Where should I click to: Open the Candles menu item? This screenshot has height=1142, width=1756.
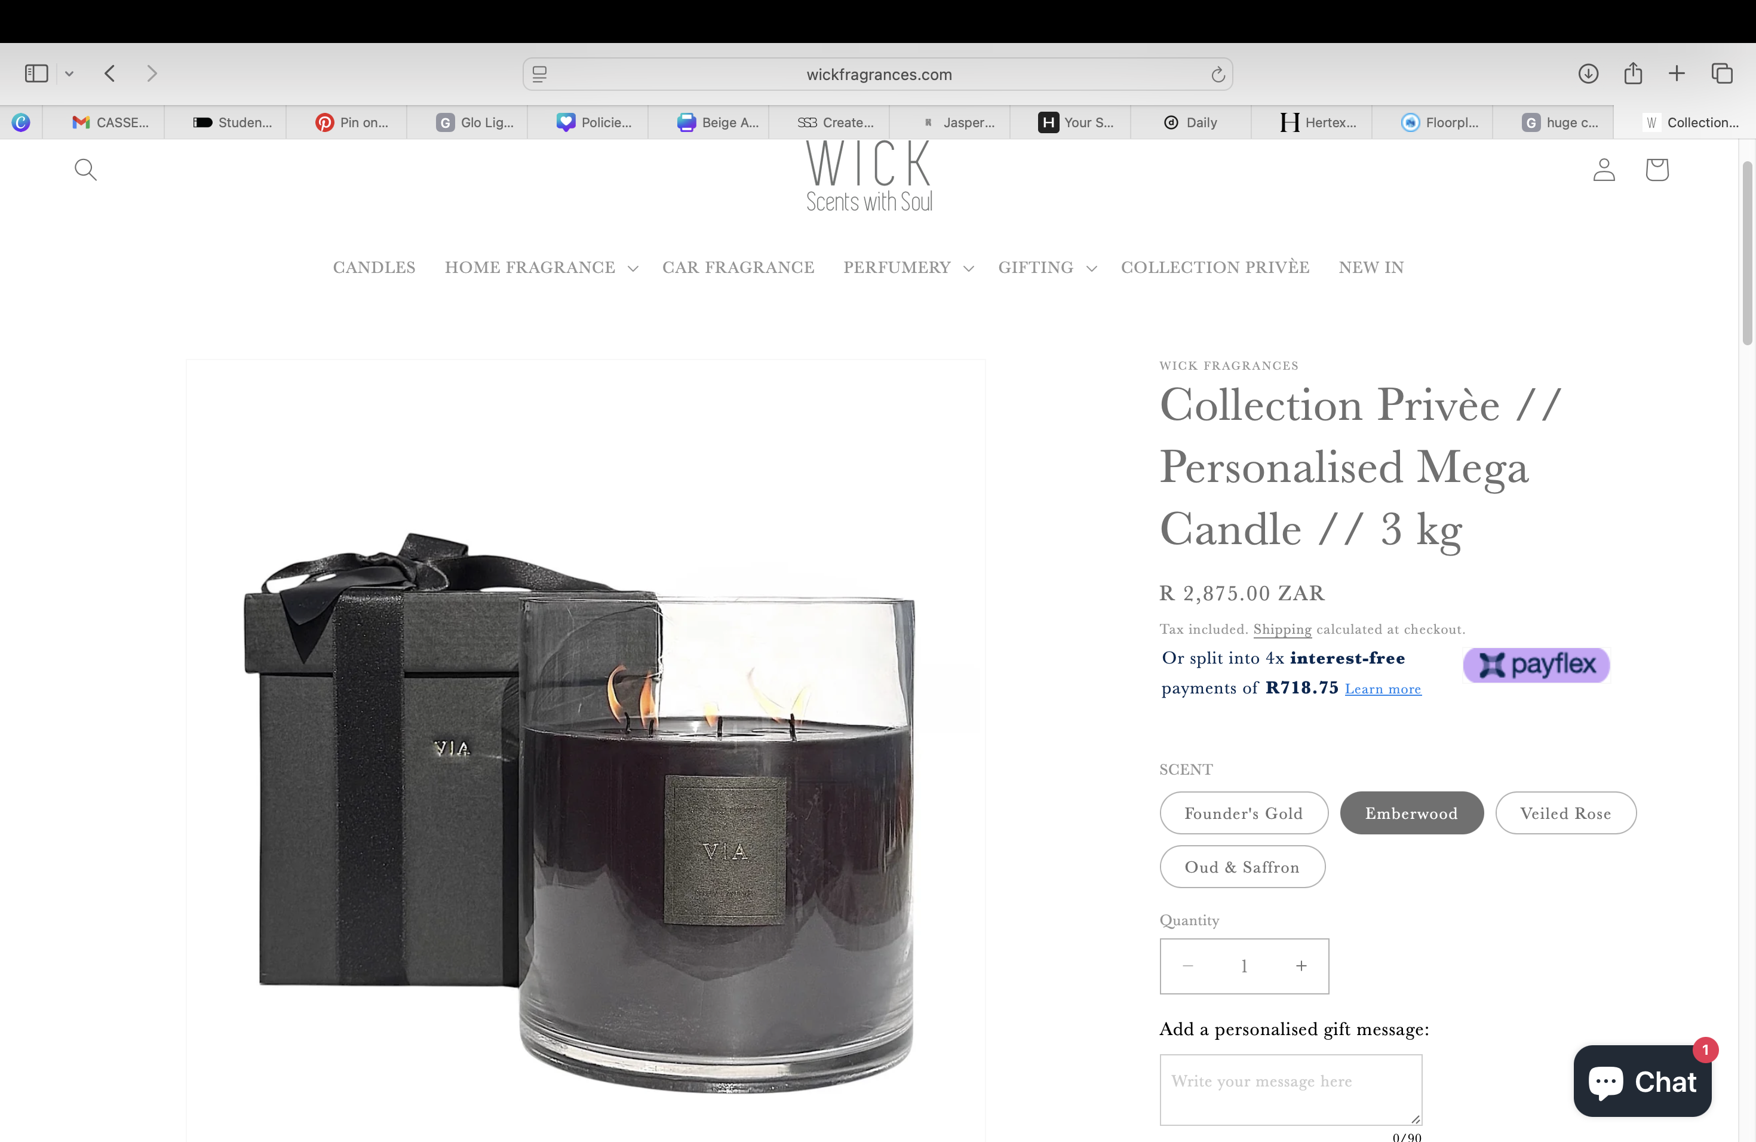374,267
